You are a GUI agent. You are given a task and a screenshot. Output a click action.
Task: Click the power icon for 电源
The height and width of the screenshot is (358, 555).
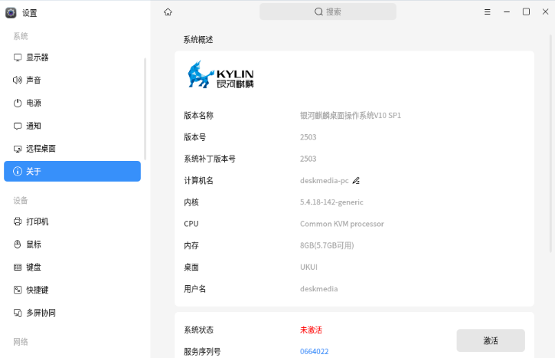[x=18, y=103]
